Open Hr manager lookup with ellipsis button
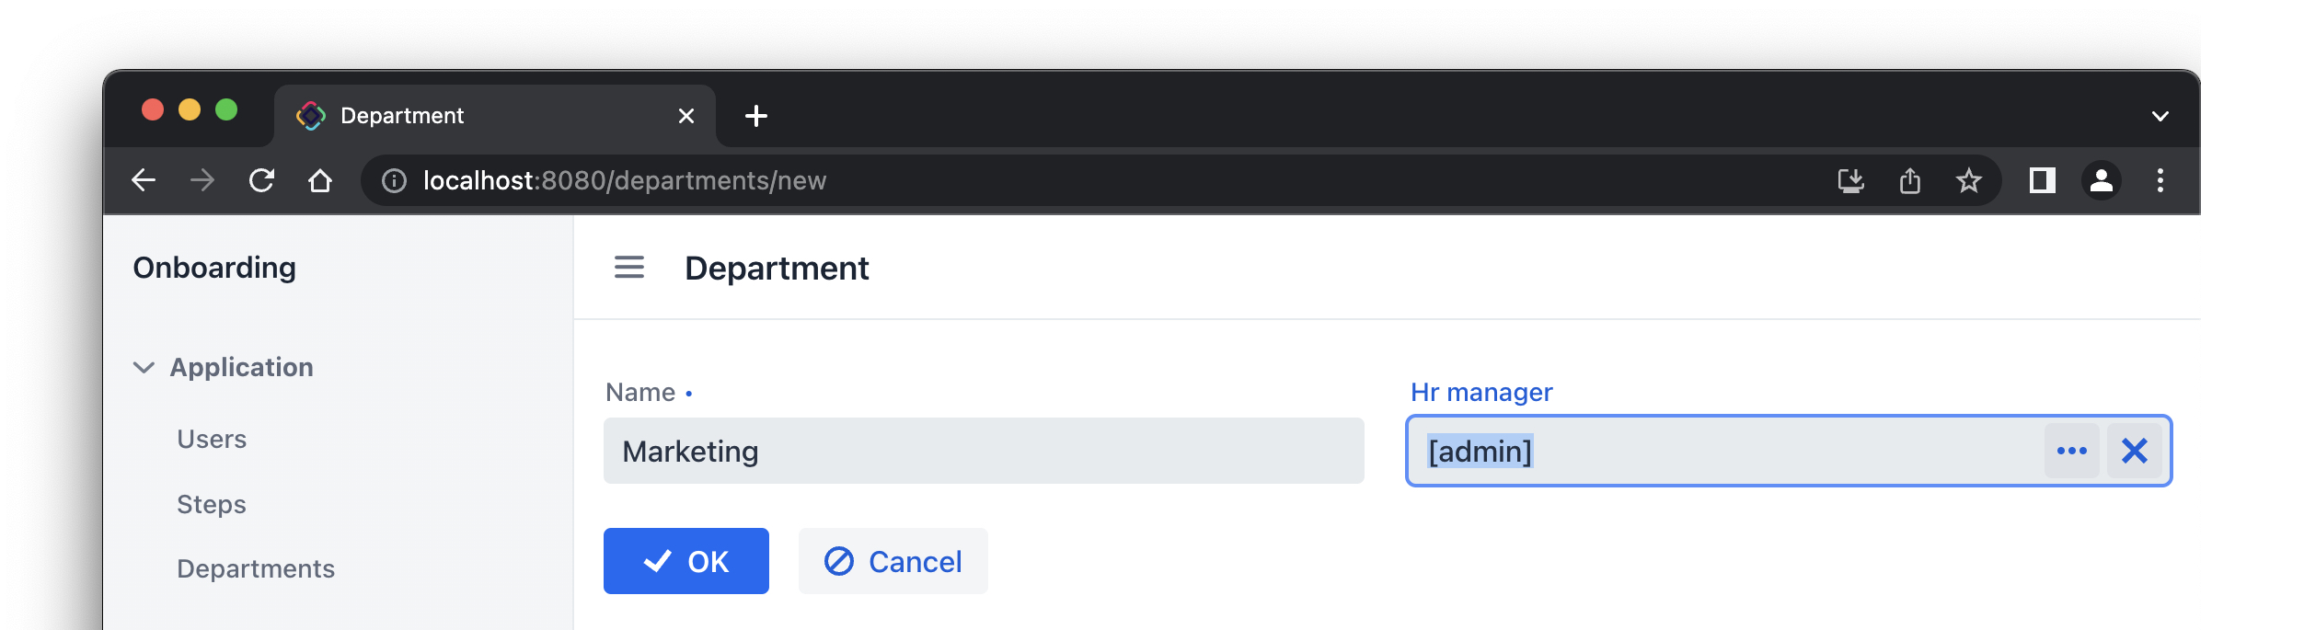 click(x=2071, y=451)
